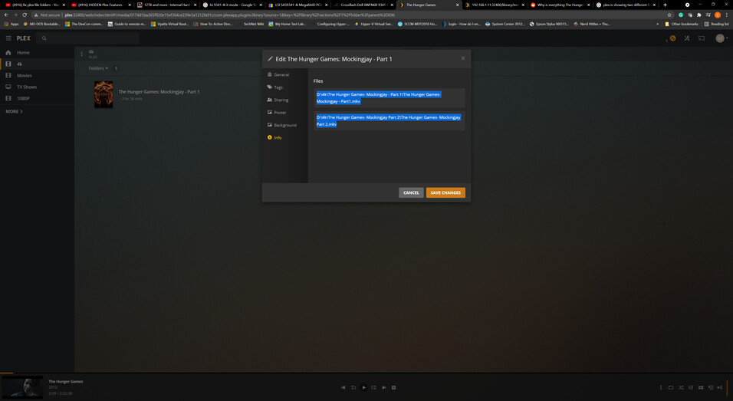Focus the Plex search field

(x=89, y=38)
